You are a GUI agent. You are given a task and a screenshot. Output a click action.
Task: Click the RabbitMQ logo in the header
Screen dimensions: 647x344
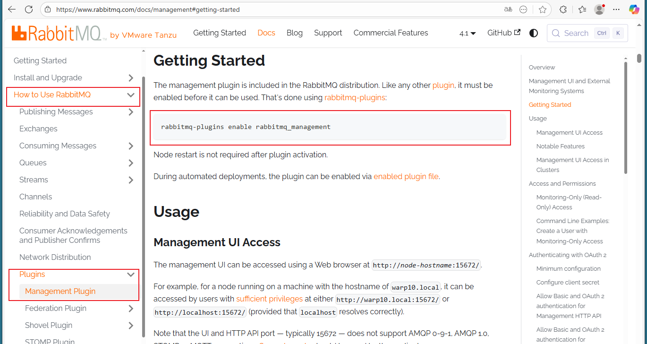[59, 34]
